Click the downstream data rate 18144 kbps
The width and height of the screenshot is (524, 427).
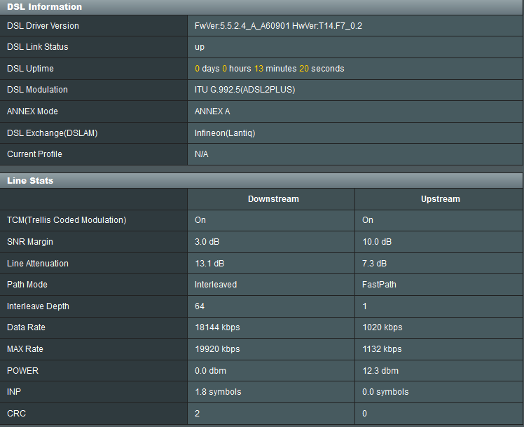(x=217, y=327)
